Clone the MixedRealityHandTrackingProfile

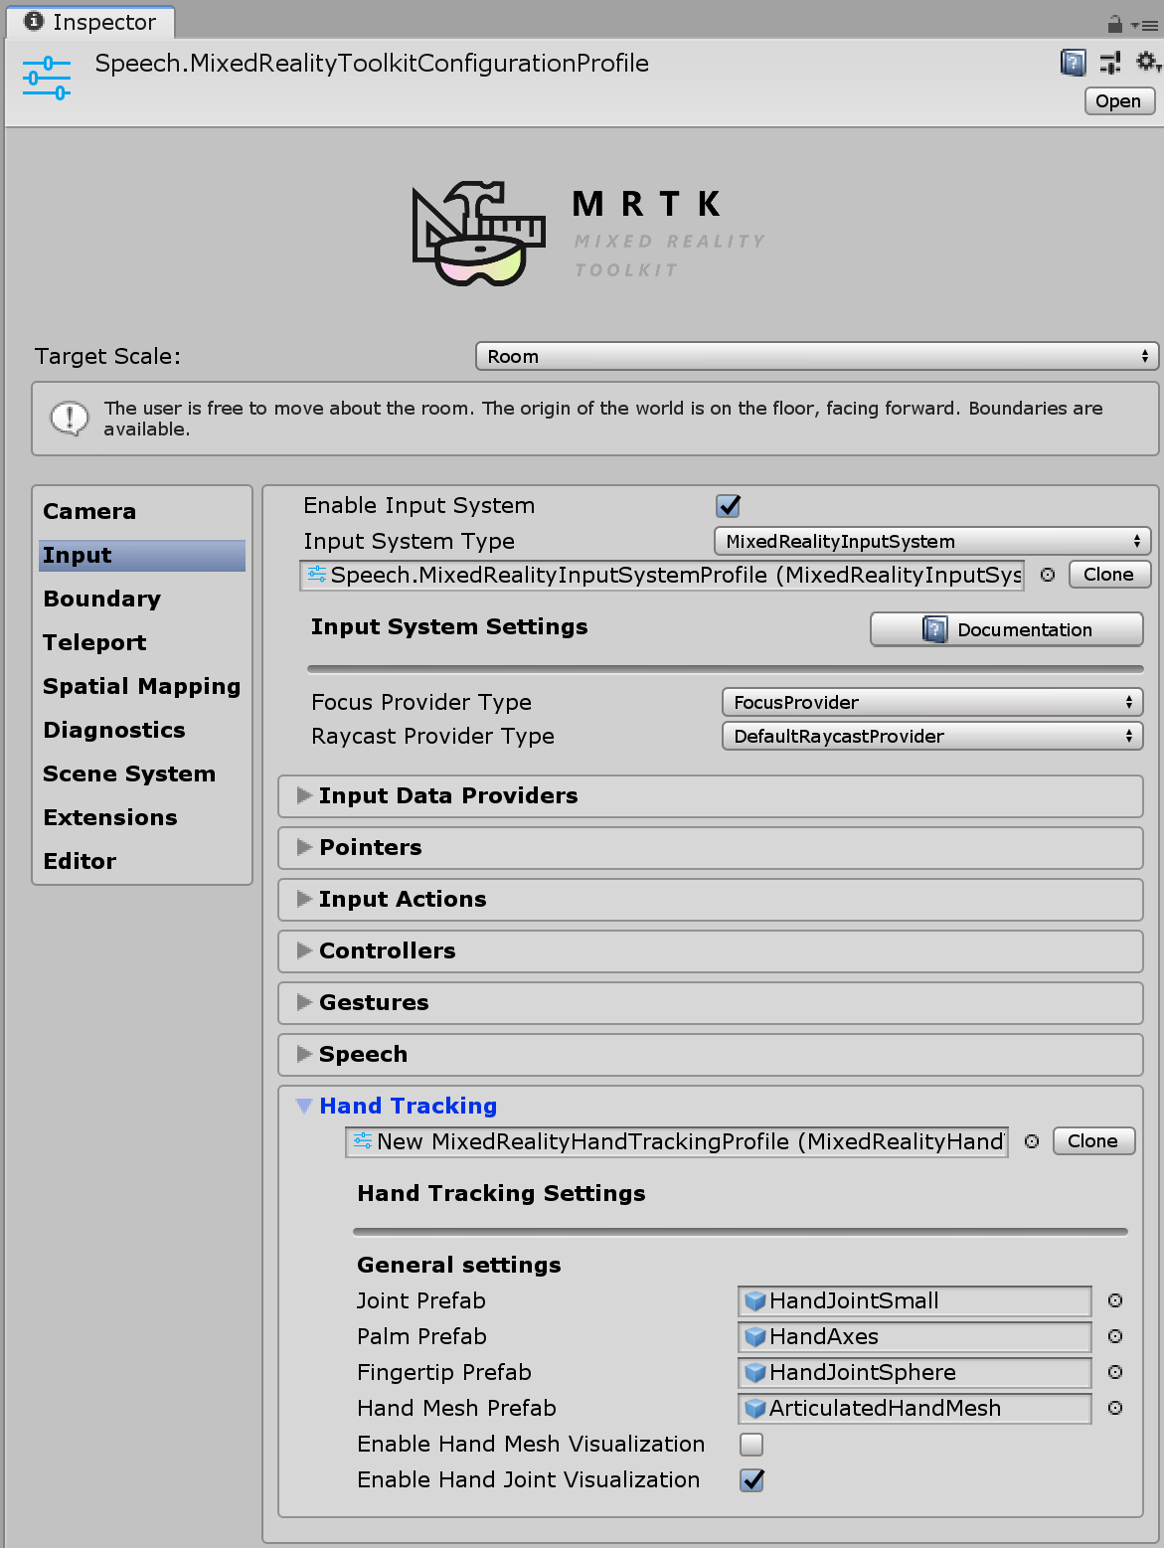[1092, 1140]
